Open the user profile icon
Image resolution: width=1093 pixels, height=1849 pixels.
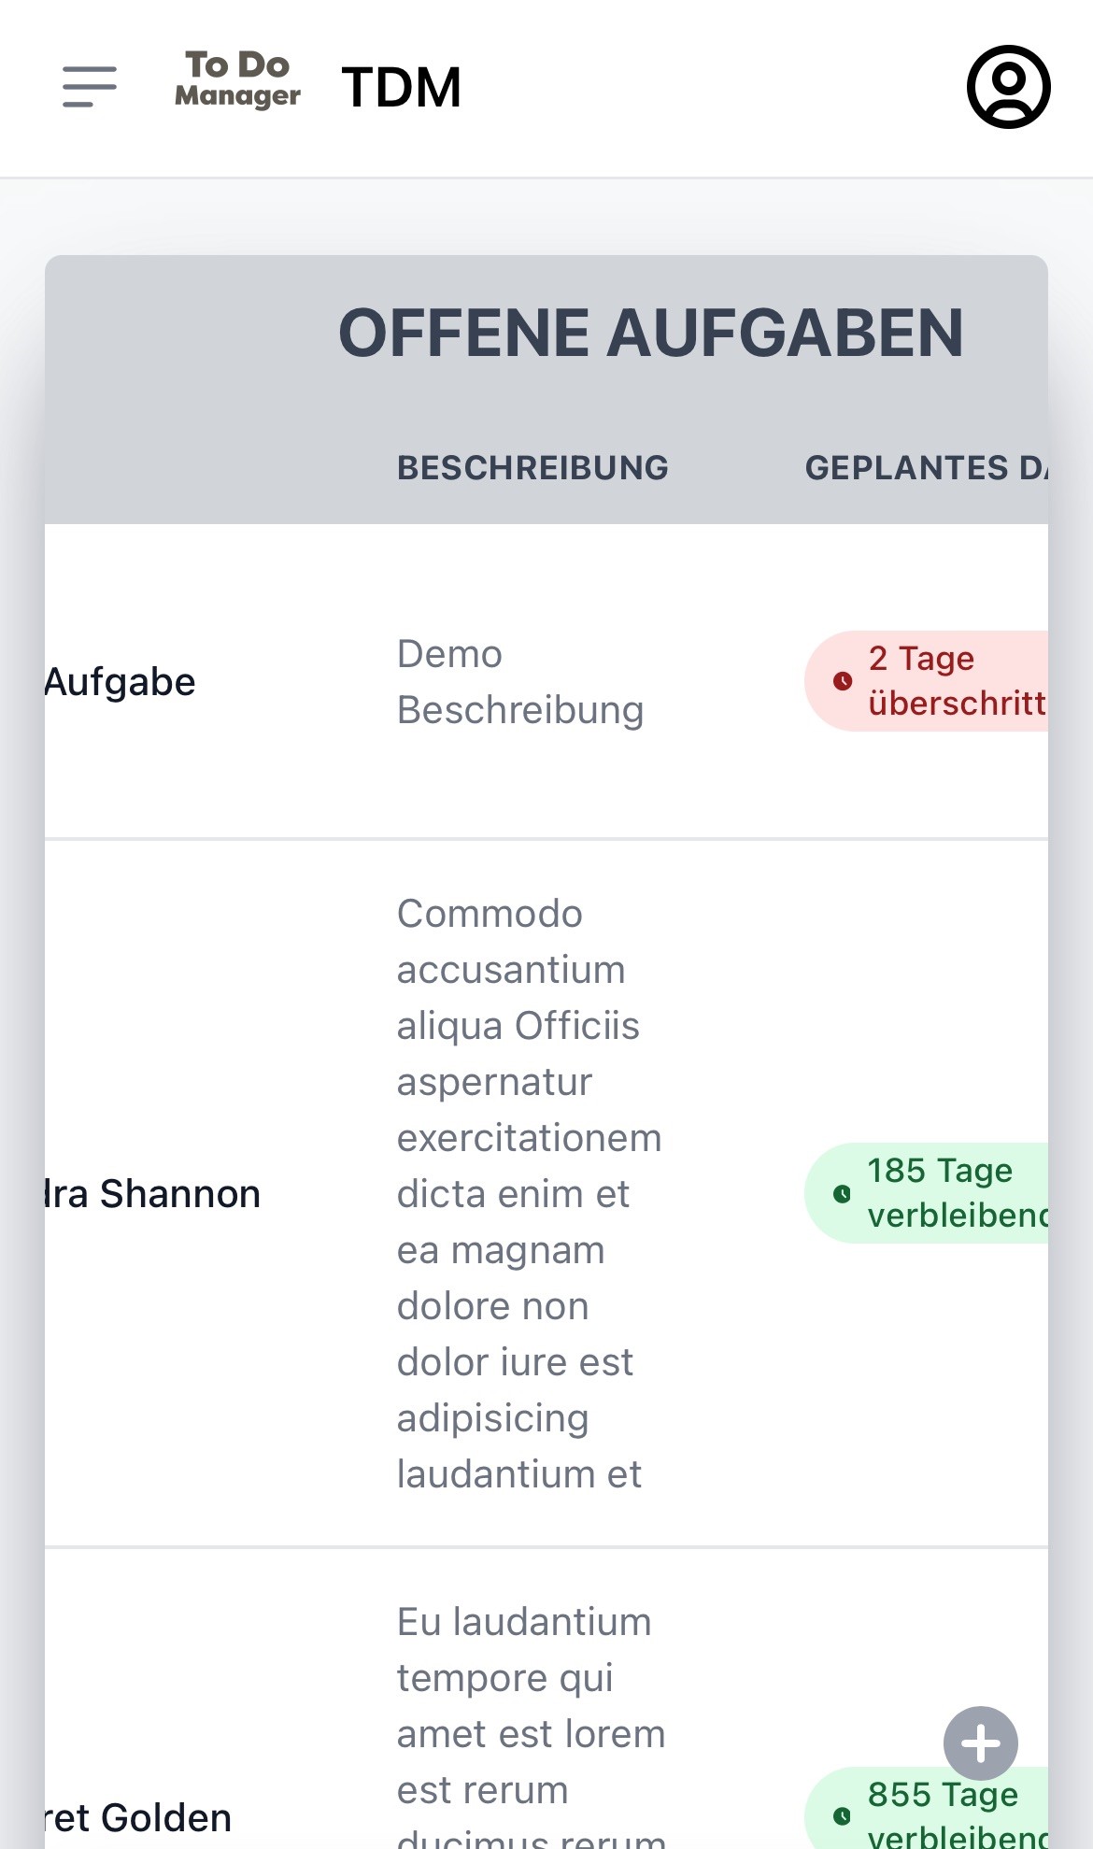pyautogui.click(x=1009, y=87)
